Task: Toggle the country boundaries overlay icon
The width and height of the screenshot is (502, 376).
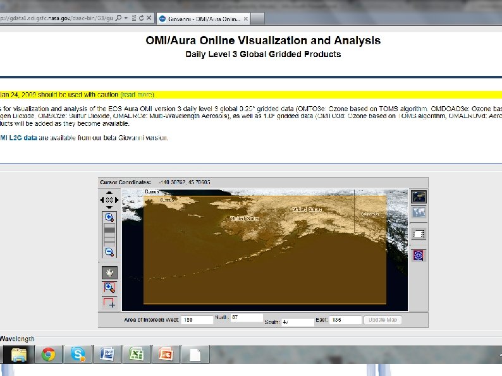Action: tap(419, 234)
